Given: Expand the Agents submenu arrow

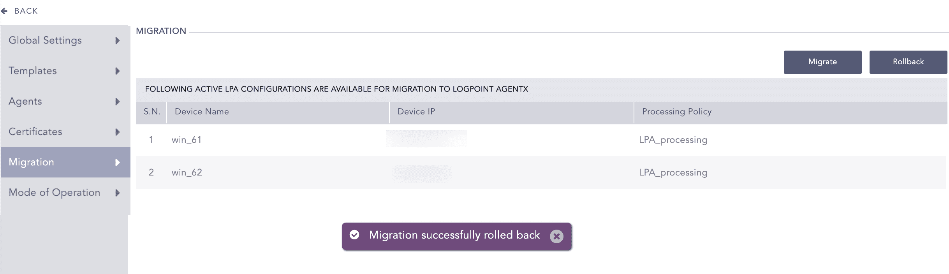Looking at the screenshot, I should (x=118, y=102).
